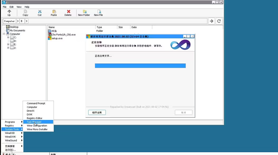278x155 pixels.
Task: Select Wine Configuration from System Tools
Action: [37, 126]
